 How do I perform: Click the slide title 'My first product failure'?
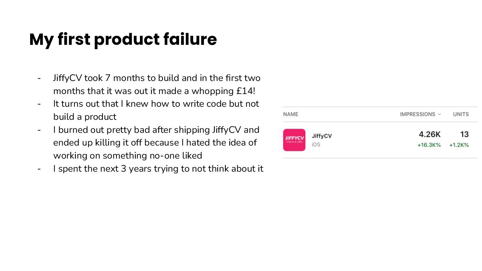coord(123,39)
